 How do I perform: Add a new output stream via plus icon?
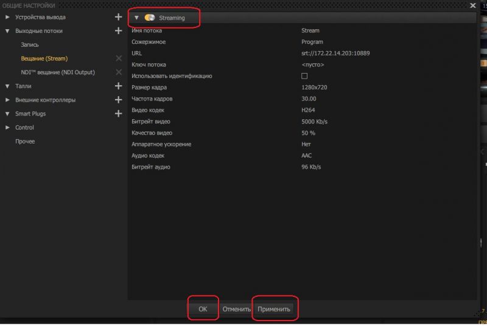coord(118,30)
